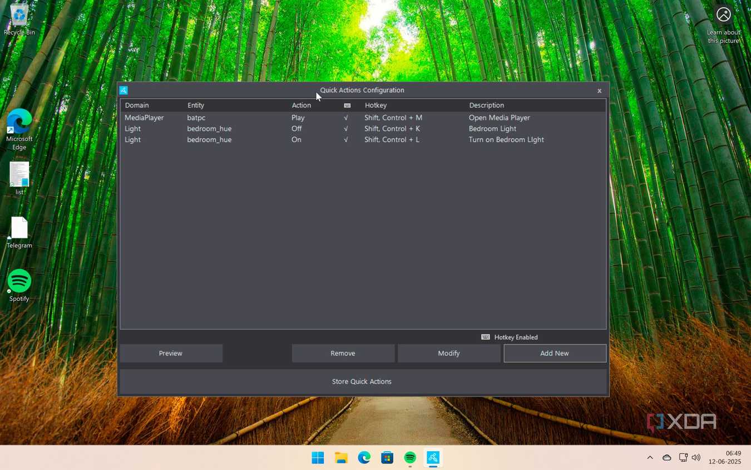Select the Spotify desktop shortcut
The height and width of the screenshot is (470, 751).
[19, 286]
